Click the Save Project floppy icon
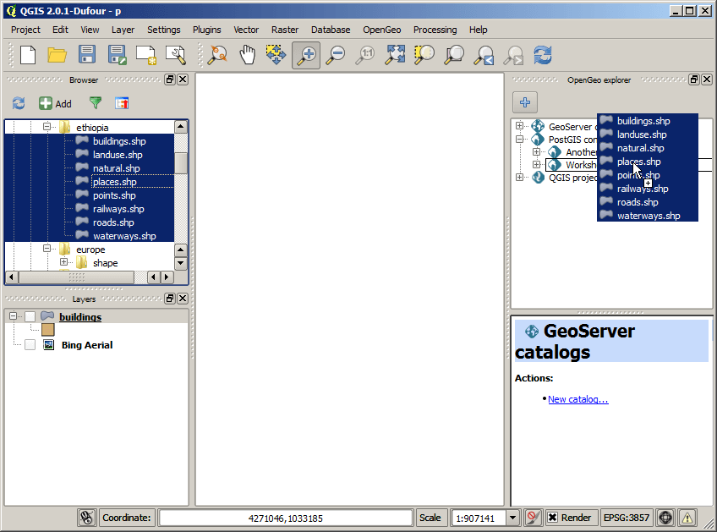 (x=87, y=55)
